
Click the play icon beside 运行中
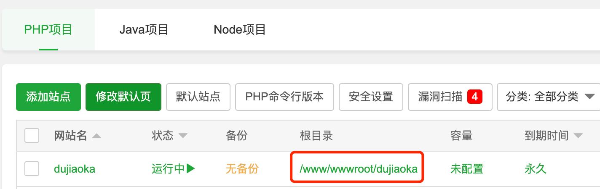[191, 169]
